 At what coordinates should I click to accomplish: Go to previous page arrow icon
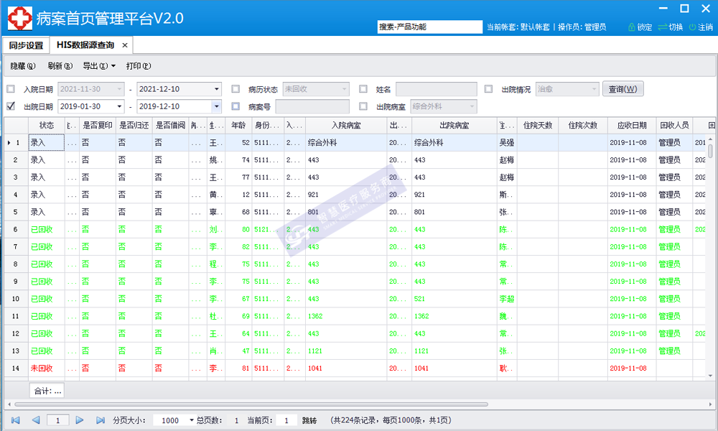pyautogui.click(x=35, y=420)
